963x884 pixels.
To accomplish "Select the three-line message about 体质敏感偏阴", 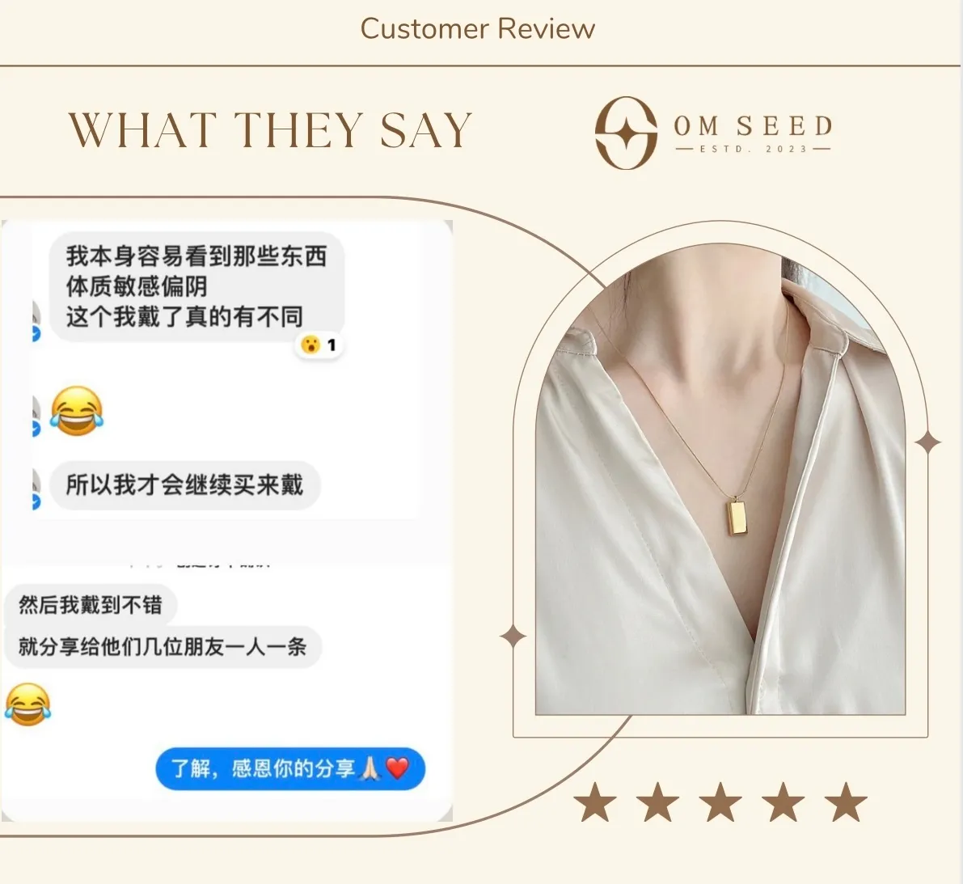I will pyautogui.click(x=196, y=287).
